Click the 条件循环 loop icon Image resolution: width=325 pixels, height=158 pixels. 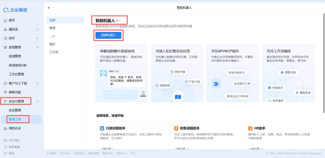click(270, 100)
